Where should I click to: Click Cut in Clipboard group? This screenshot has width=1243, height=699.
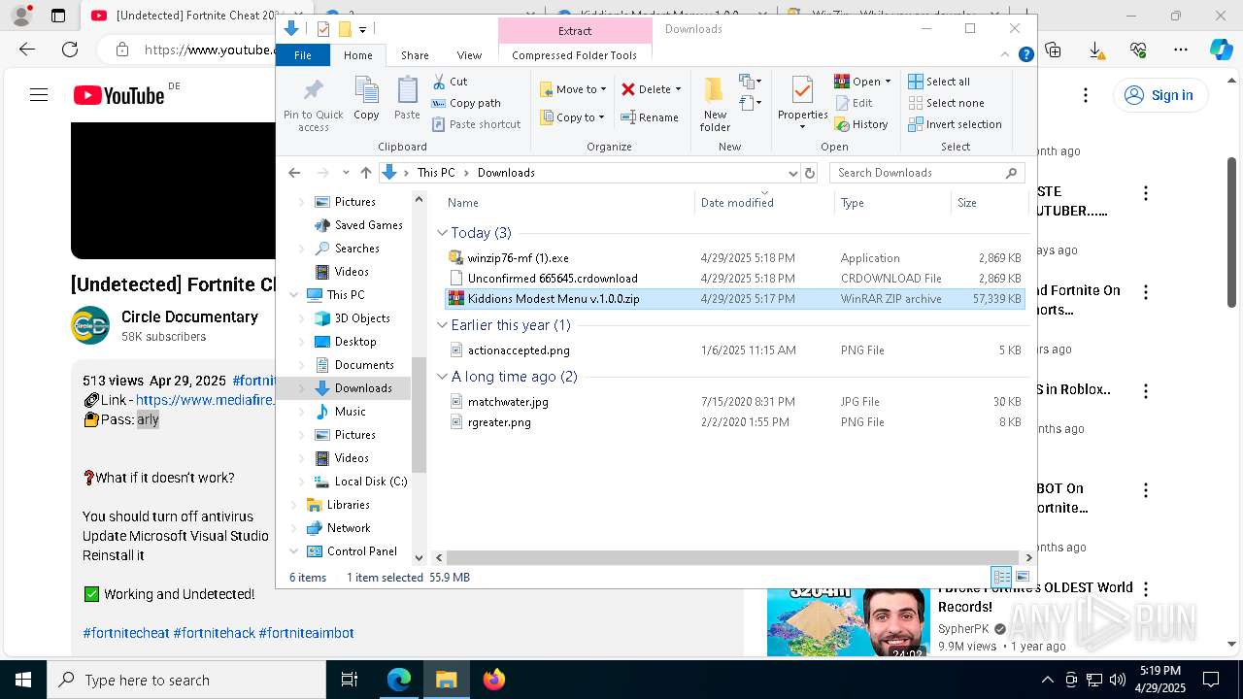(x=450, y=82)
